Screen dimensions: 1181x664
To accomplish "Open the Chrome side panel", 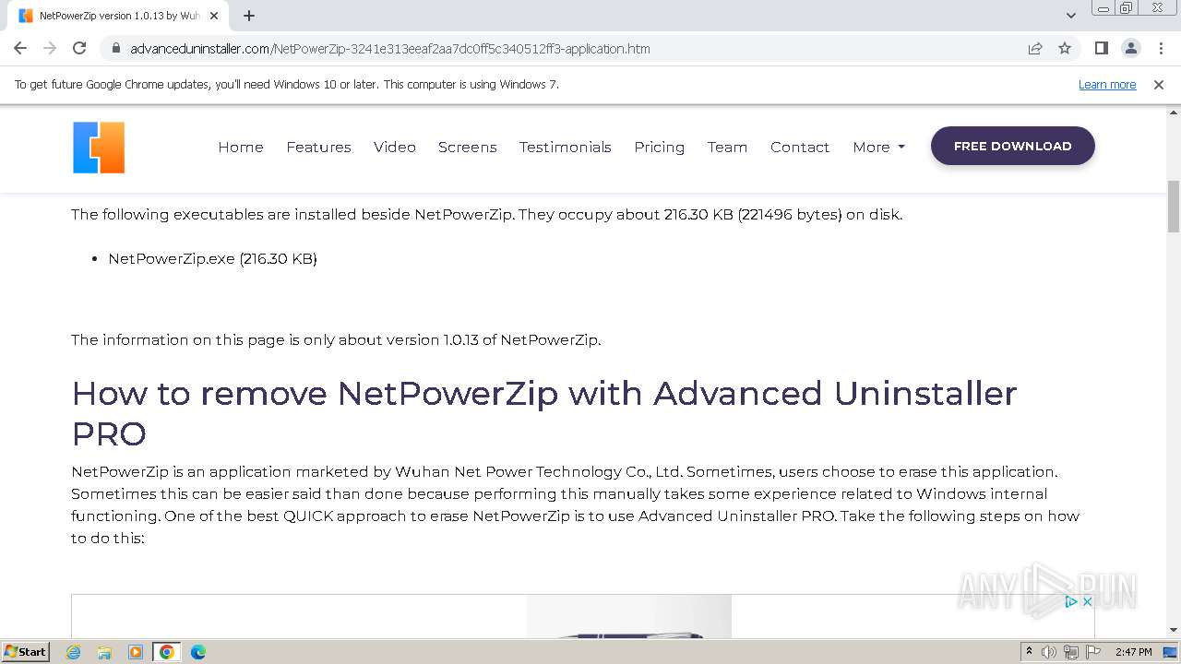I will click(1101, 48).
